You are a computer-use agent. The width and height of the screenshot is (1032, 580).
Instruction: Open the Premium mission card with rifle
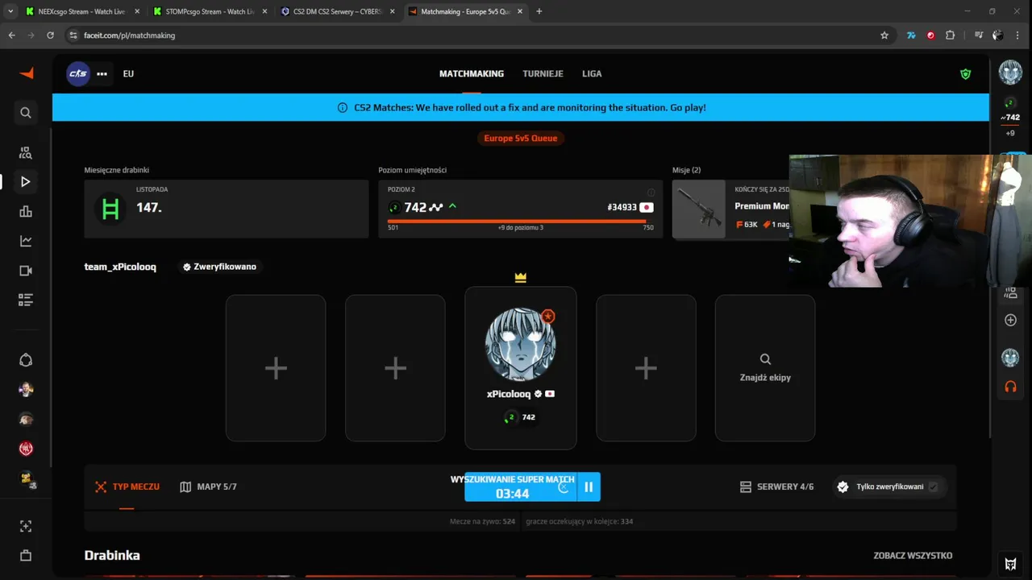click(x=730, y=209)
